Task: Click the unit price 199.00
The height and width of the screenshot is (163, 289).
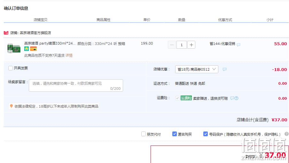Action: (147, 43)
